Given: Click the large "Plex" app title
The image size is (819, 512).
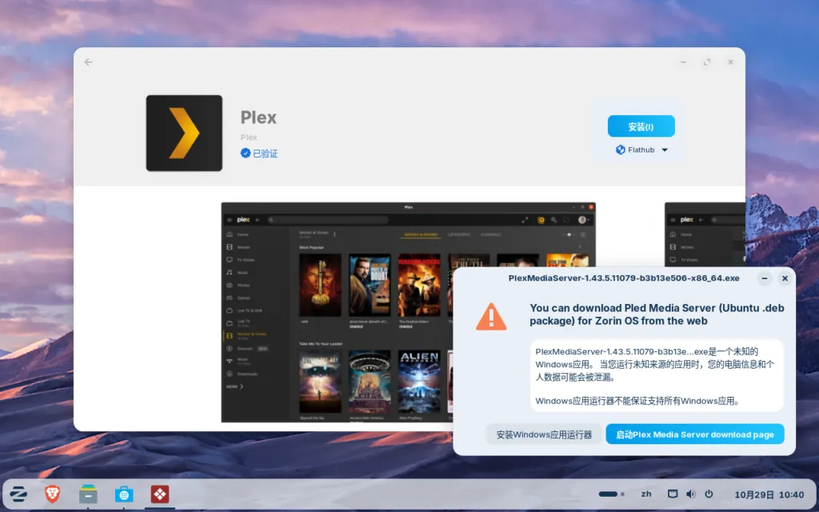Looking at the screenshot, I should click(258, 118).
